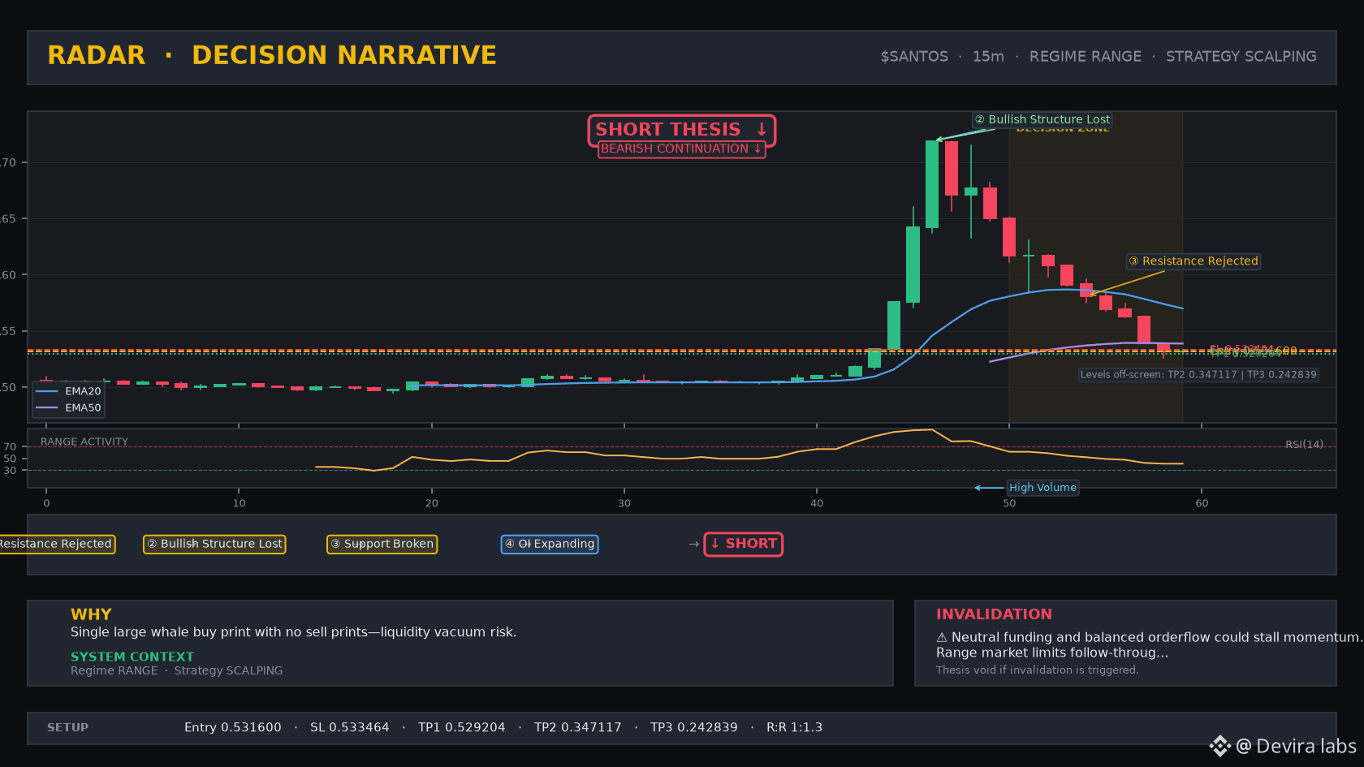Click the WHY section heading
Screen dimensions: 1364x767
click(91, 614)
